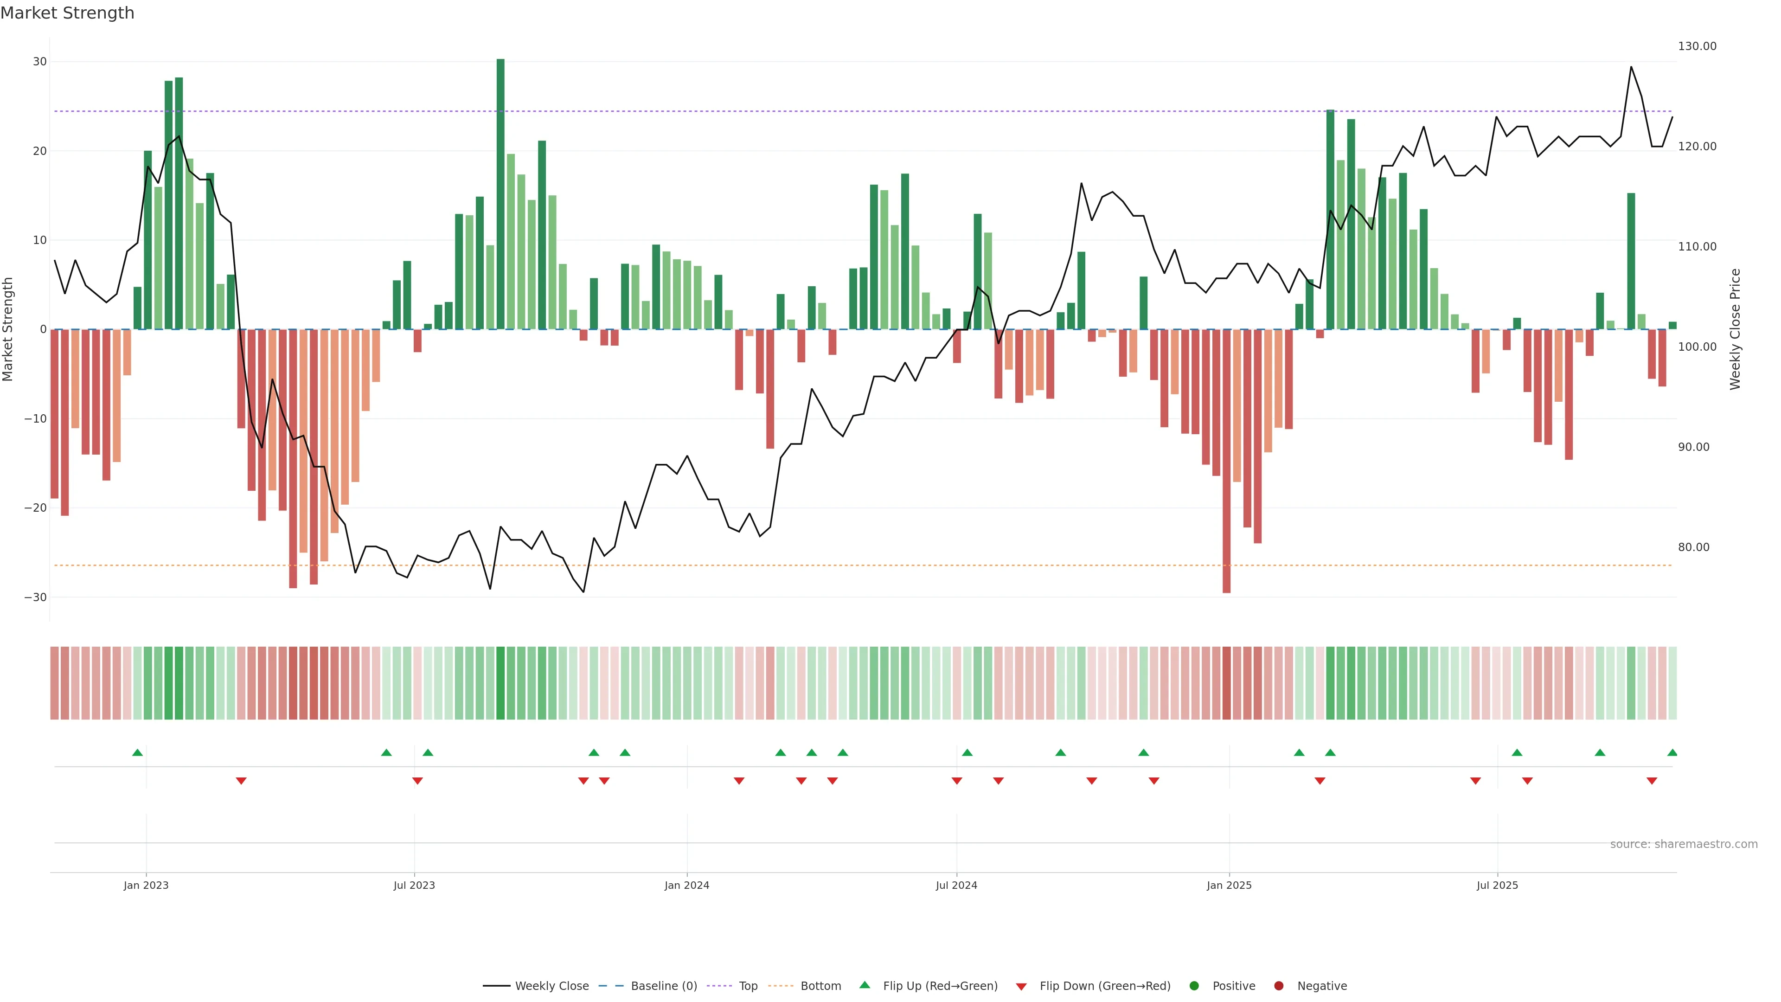Click the first red flip-down triangle marker
The width and height of the screenshot is (1781, 1002).
point(241,781)
